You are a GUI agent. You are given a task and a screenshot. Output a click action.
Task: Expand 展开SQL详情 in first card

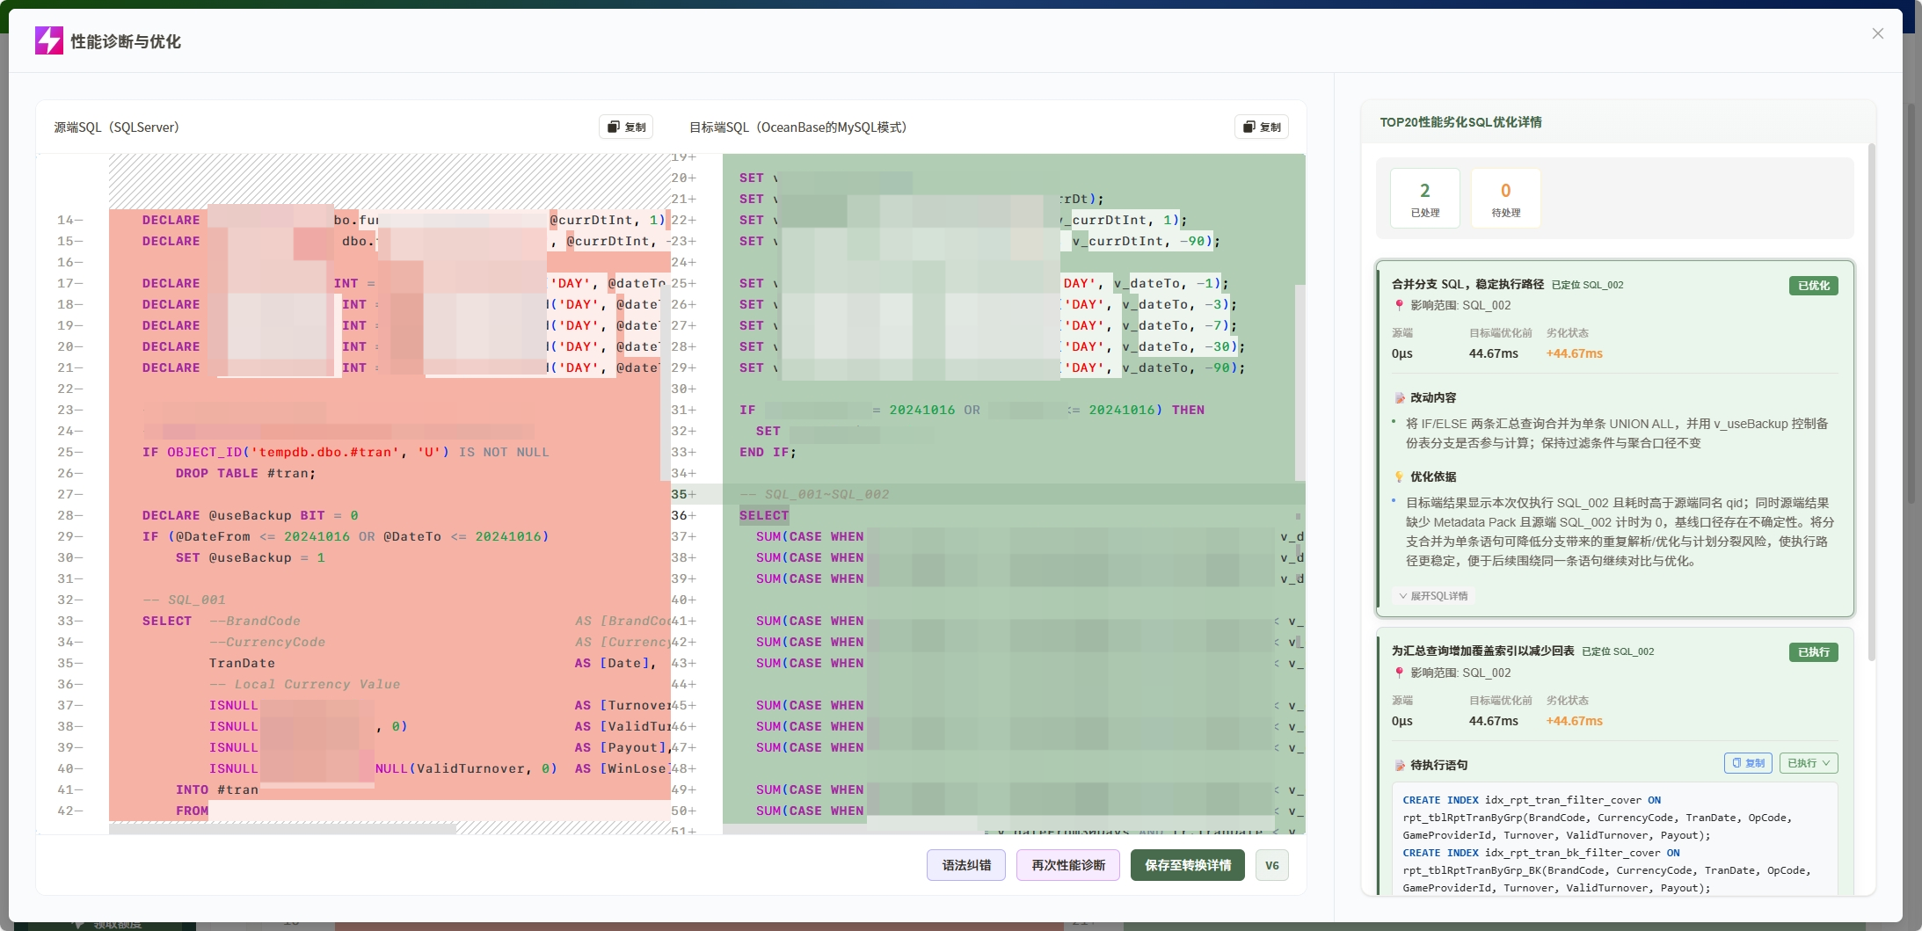[1433, 596]
